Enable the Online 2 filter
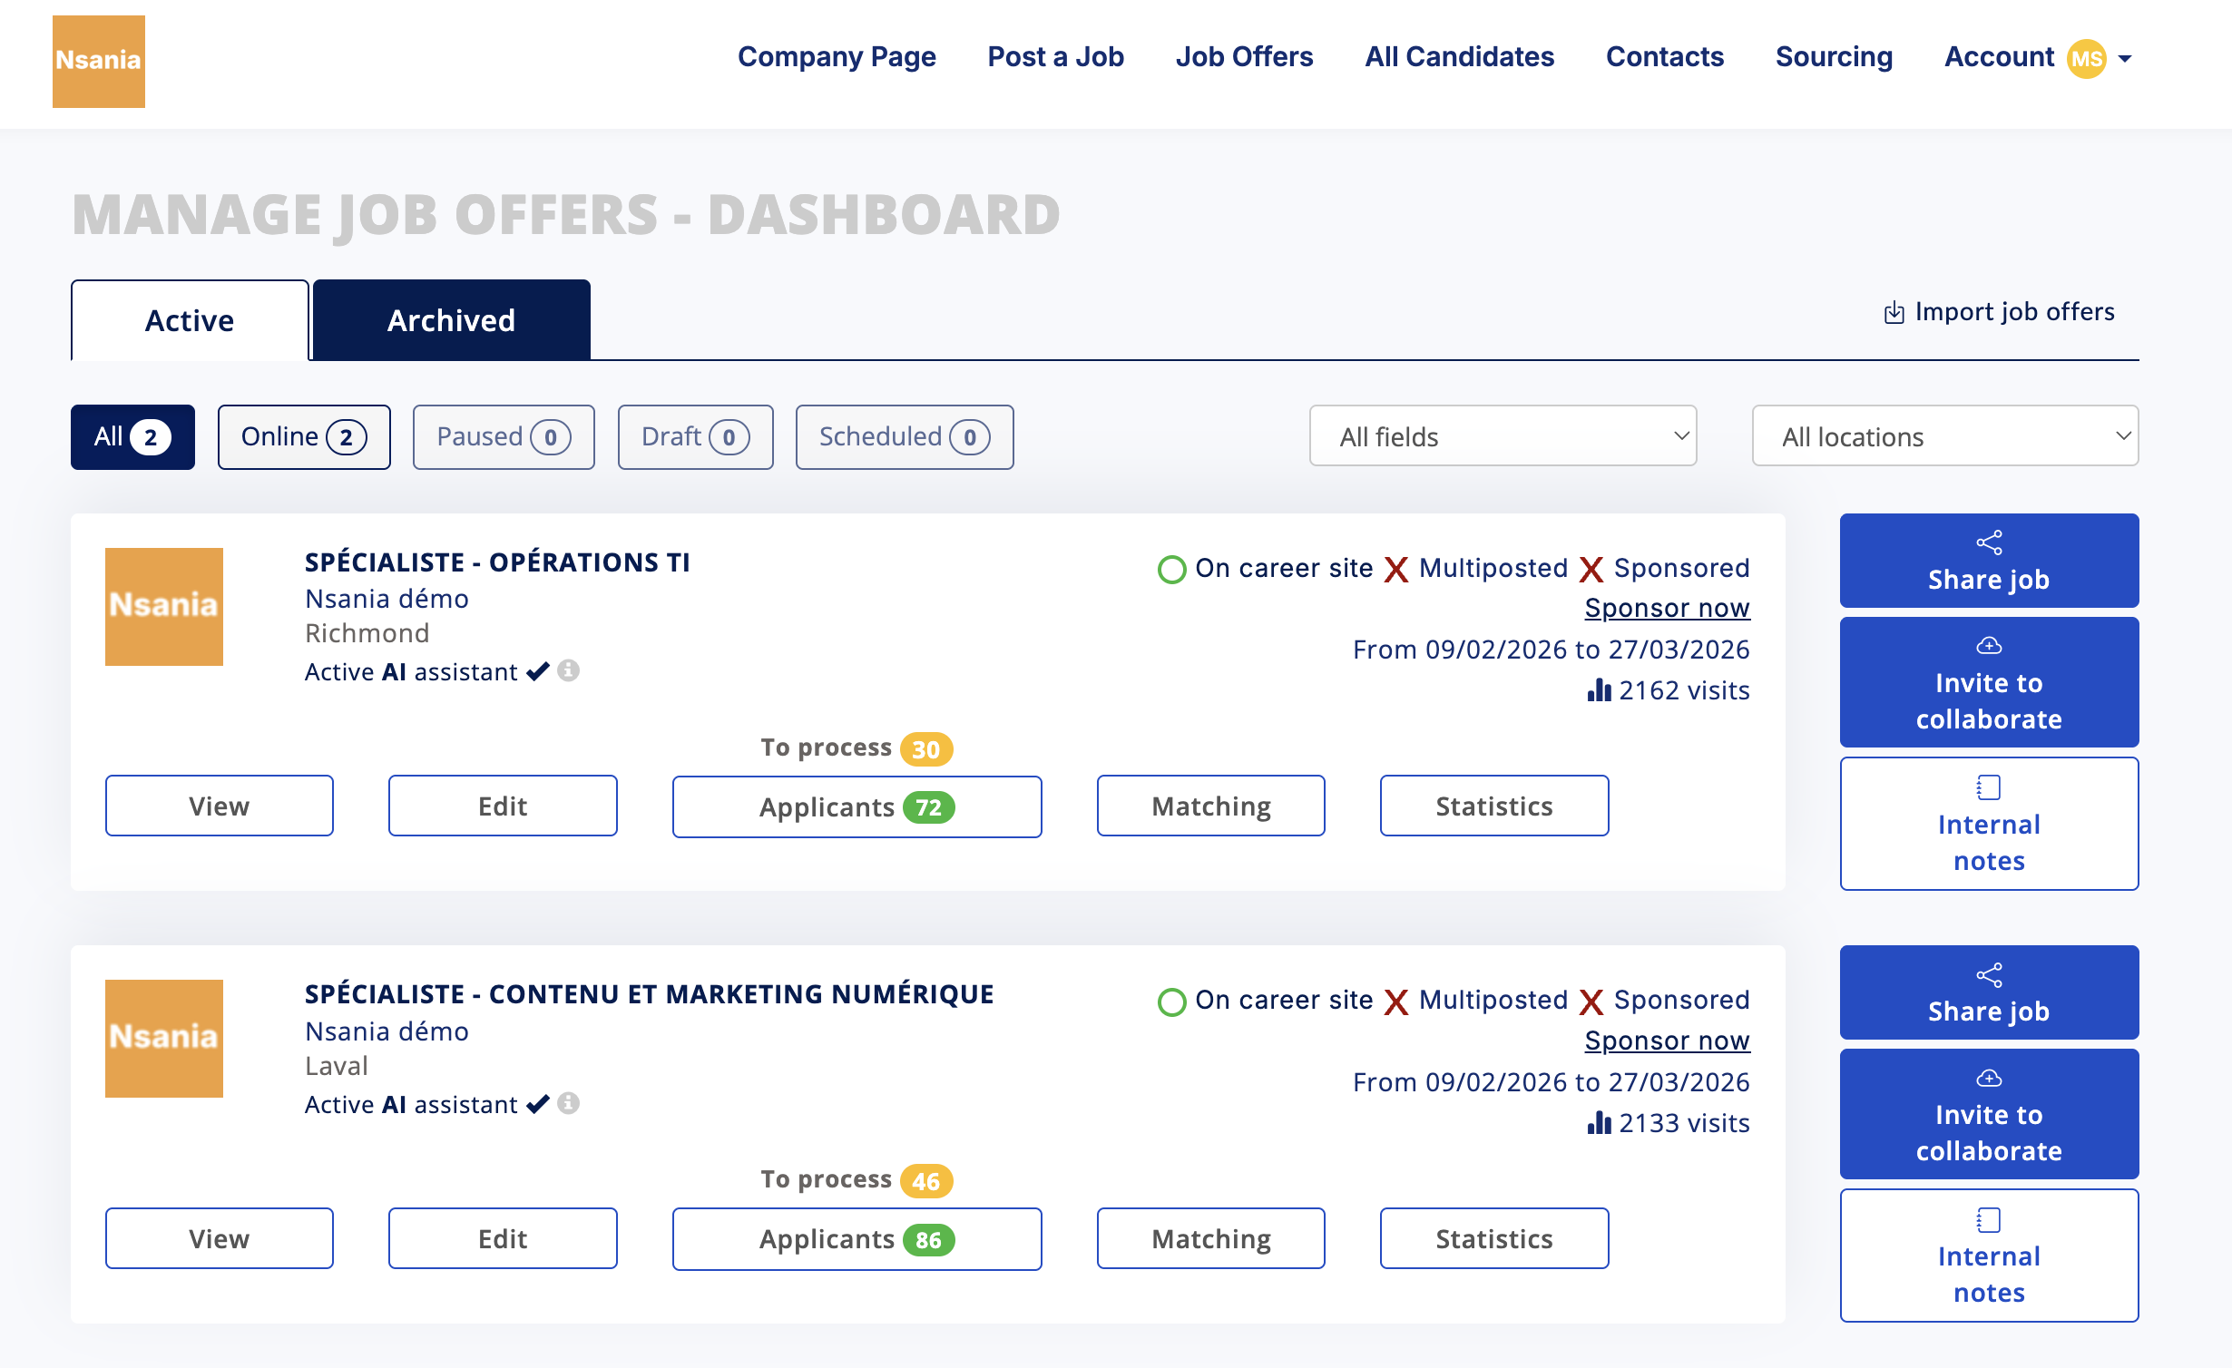The height and width of the screenshot is (1368, 2232). (304, 436)
